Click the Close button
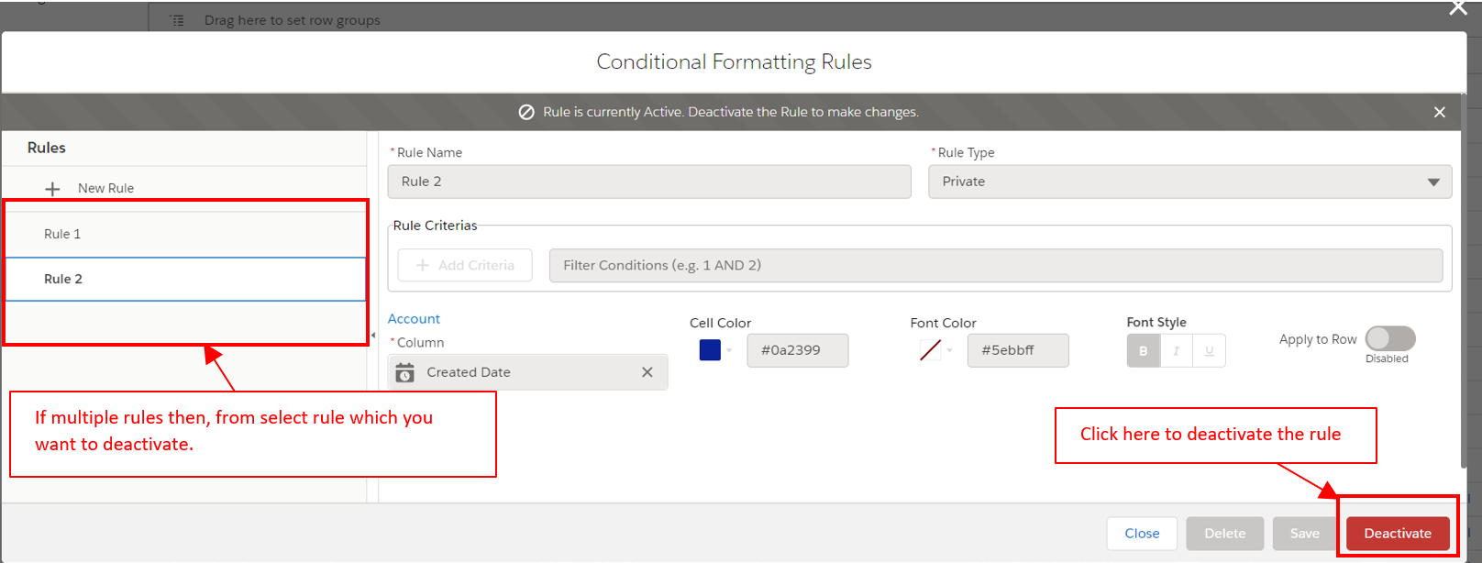The height and width of the screenshot is (563, 1482). tap(1142, 533)
